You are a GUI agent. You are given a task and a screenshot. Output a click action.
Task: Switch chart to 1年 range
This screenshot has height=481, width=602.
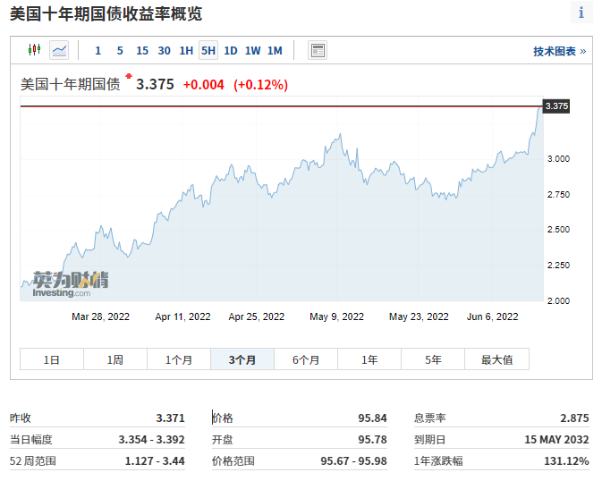point(369,359)
